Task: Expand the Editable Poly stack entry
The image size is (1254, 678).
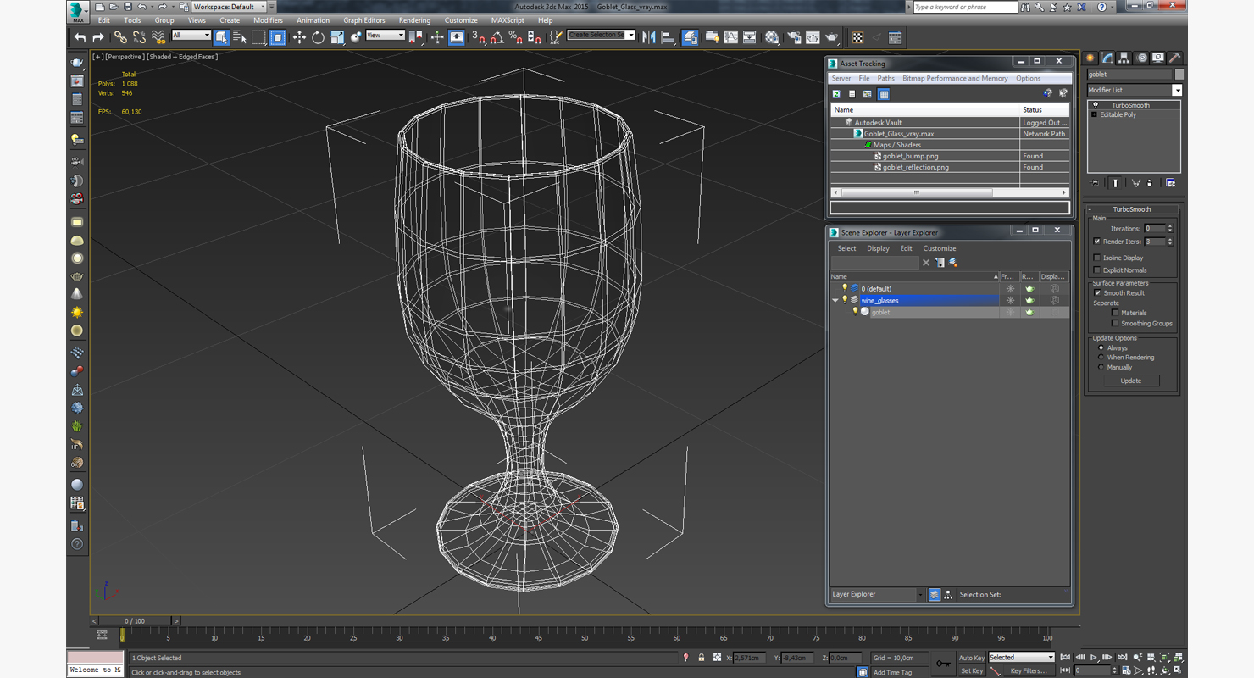Action: [1095, 115]
